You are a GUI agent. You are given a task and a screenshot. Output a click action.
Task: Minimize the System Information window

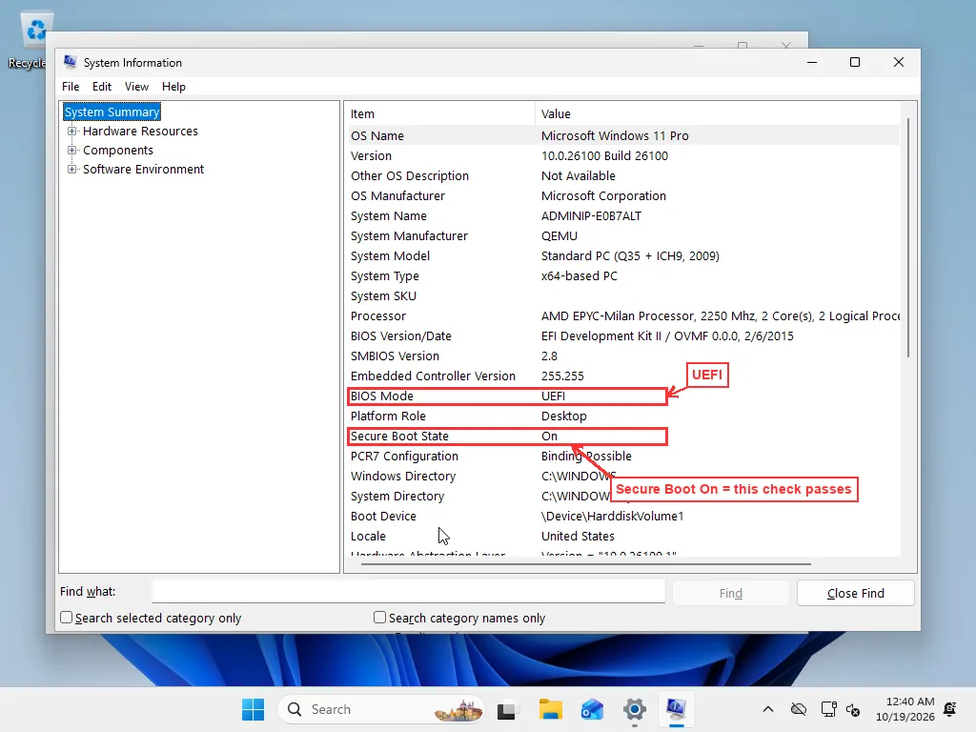812,62
